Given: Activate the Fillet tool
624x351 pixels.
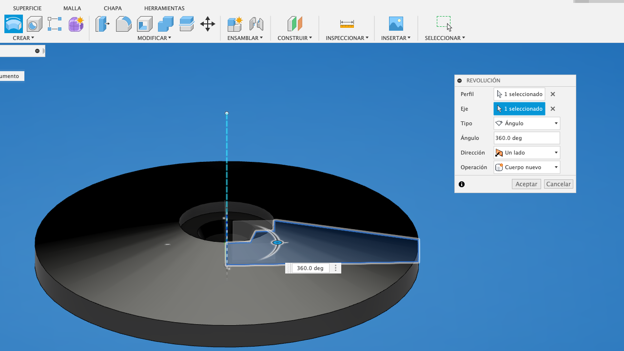Looking at the screenshot, I should coord(123,24).
